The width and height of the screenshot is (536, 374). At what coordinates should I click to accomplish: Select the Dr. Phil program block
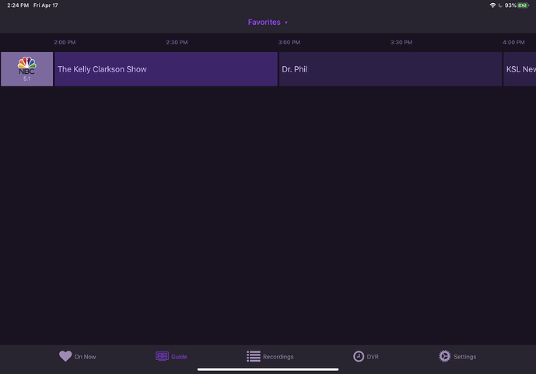click(390, 69)
